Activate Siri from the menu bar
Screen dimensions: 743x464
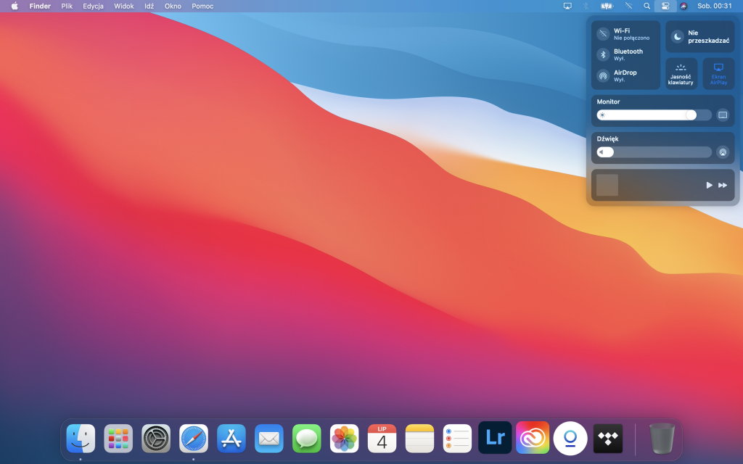(683, 6)
